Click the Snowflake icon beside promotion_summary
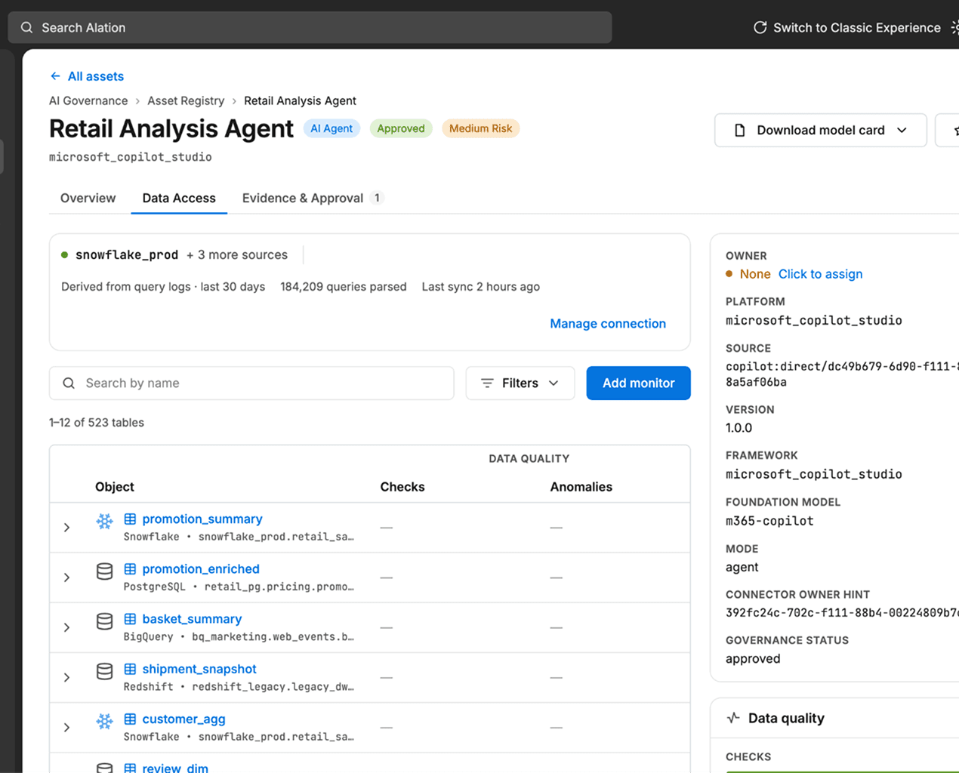This screenshot has height=773, width=959. pyautogui.click(x=105, y=521)
